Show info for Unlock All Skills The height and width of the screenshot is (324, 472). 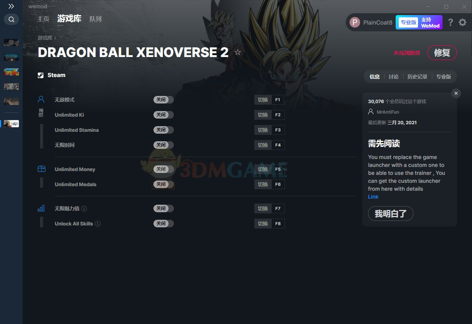pos(97,224)
